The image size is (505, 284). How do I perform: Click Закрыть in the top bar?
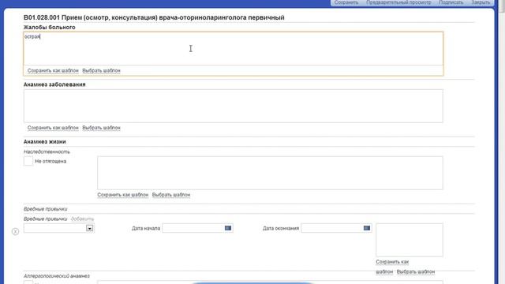click(481, 2)
